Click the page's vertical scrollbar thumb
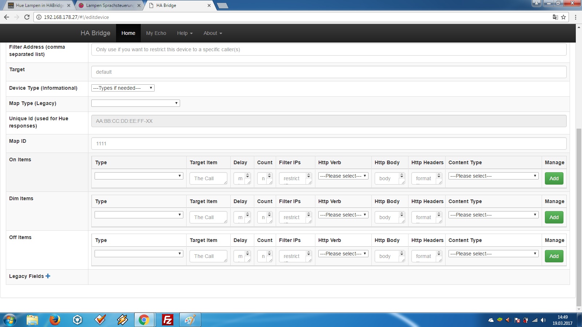This screenshot has width=582, height=327. click(x=579, y=217)
